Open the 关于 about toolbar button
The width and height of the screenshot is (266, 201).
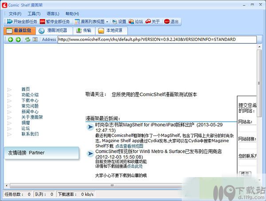[153, 22]
